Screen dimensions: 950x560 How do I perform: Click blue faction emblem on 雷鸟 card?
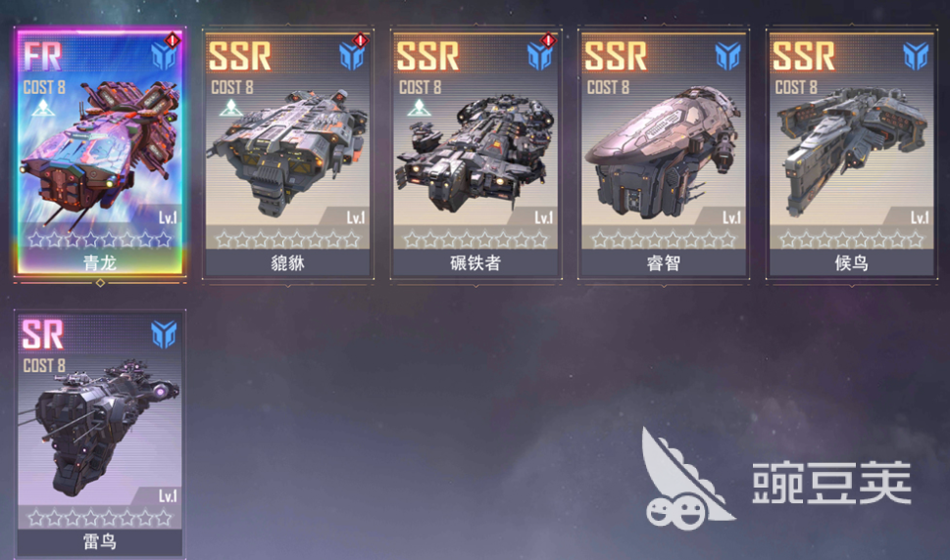(164, 335)
